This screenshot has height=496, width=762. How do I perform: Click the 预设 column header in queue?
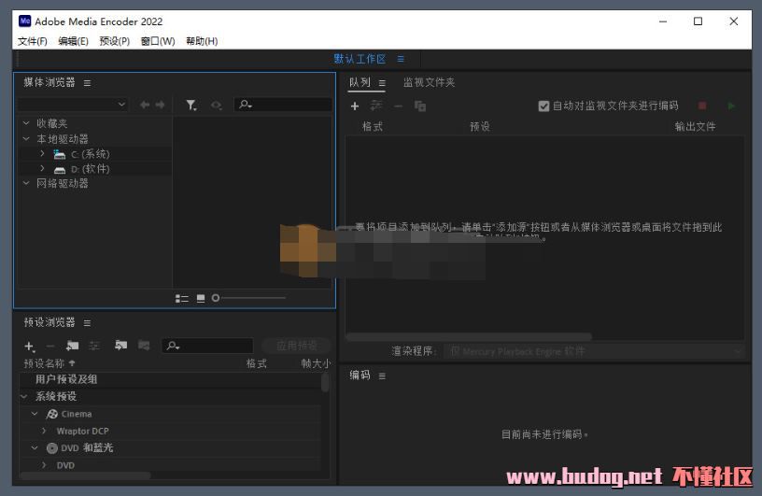pyautogui.click(x=480, y=127)
